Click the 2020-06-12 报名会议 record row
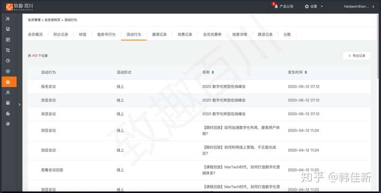381x193 pixels. pos(199,87)
